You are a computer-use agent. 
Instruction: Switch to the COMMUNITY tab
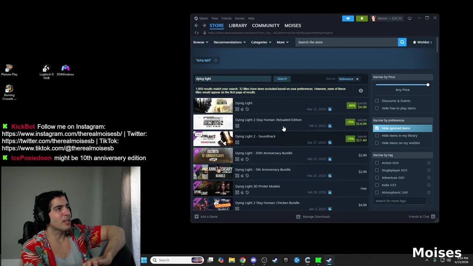(x=266, y=25)
